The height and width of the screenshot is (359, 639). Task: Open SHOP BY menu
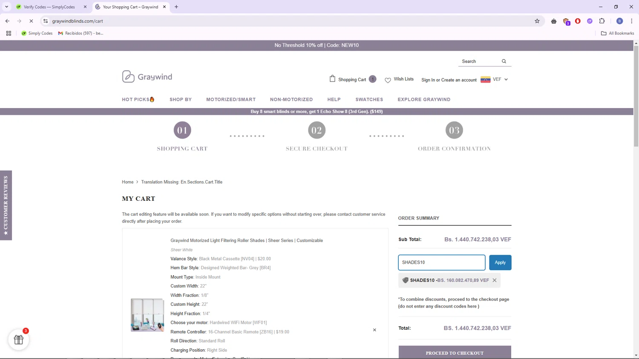point(181,100)
